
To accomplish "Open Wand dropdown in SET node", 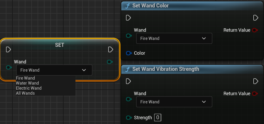I will [x=54, y=70].
